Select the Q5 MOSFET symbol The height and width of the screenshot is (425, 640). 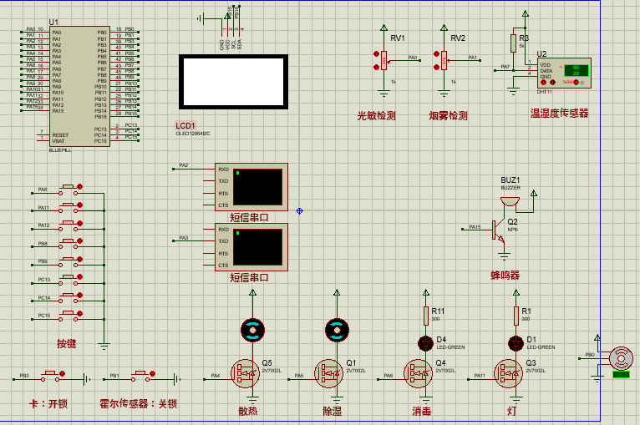pyautogui.click(x=245, y=373)
